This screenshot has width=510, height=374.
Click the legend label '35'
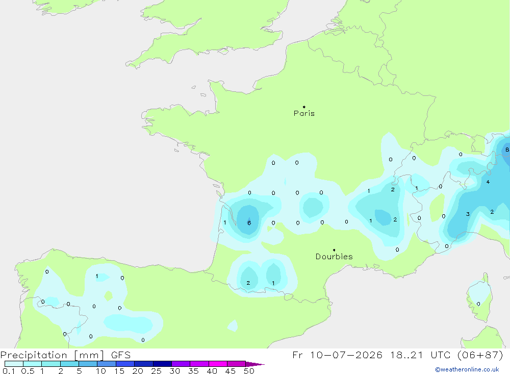point(193,371)
